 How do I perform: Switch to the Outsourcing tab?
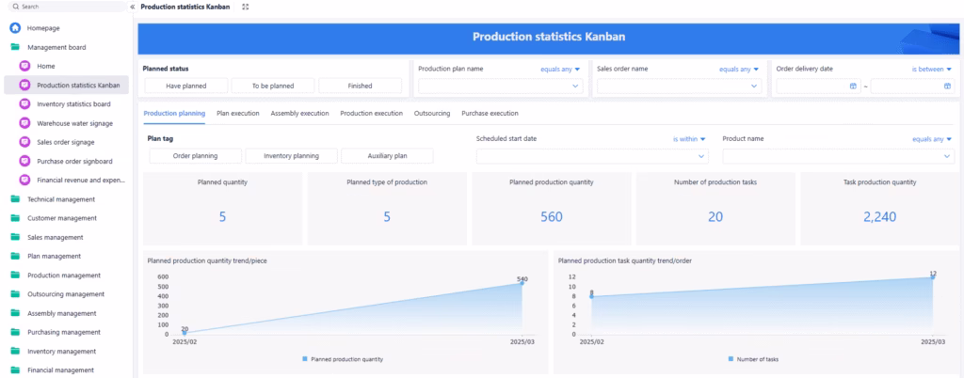point(432,113)
